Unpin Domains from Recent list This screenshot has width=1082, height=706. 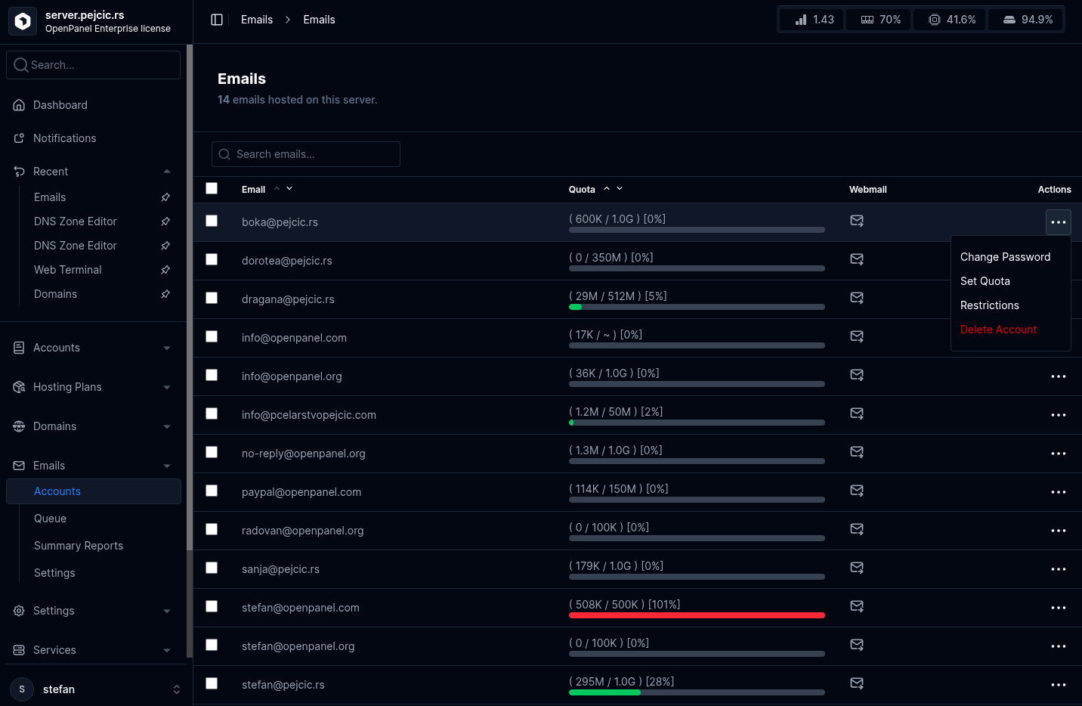coord(165,294)
